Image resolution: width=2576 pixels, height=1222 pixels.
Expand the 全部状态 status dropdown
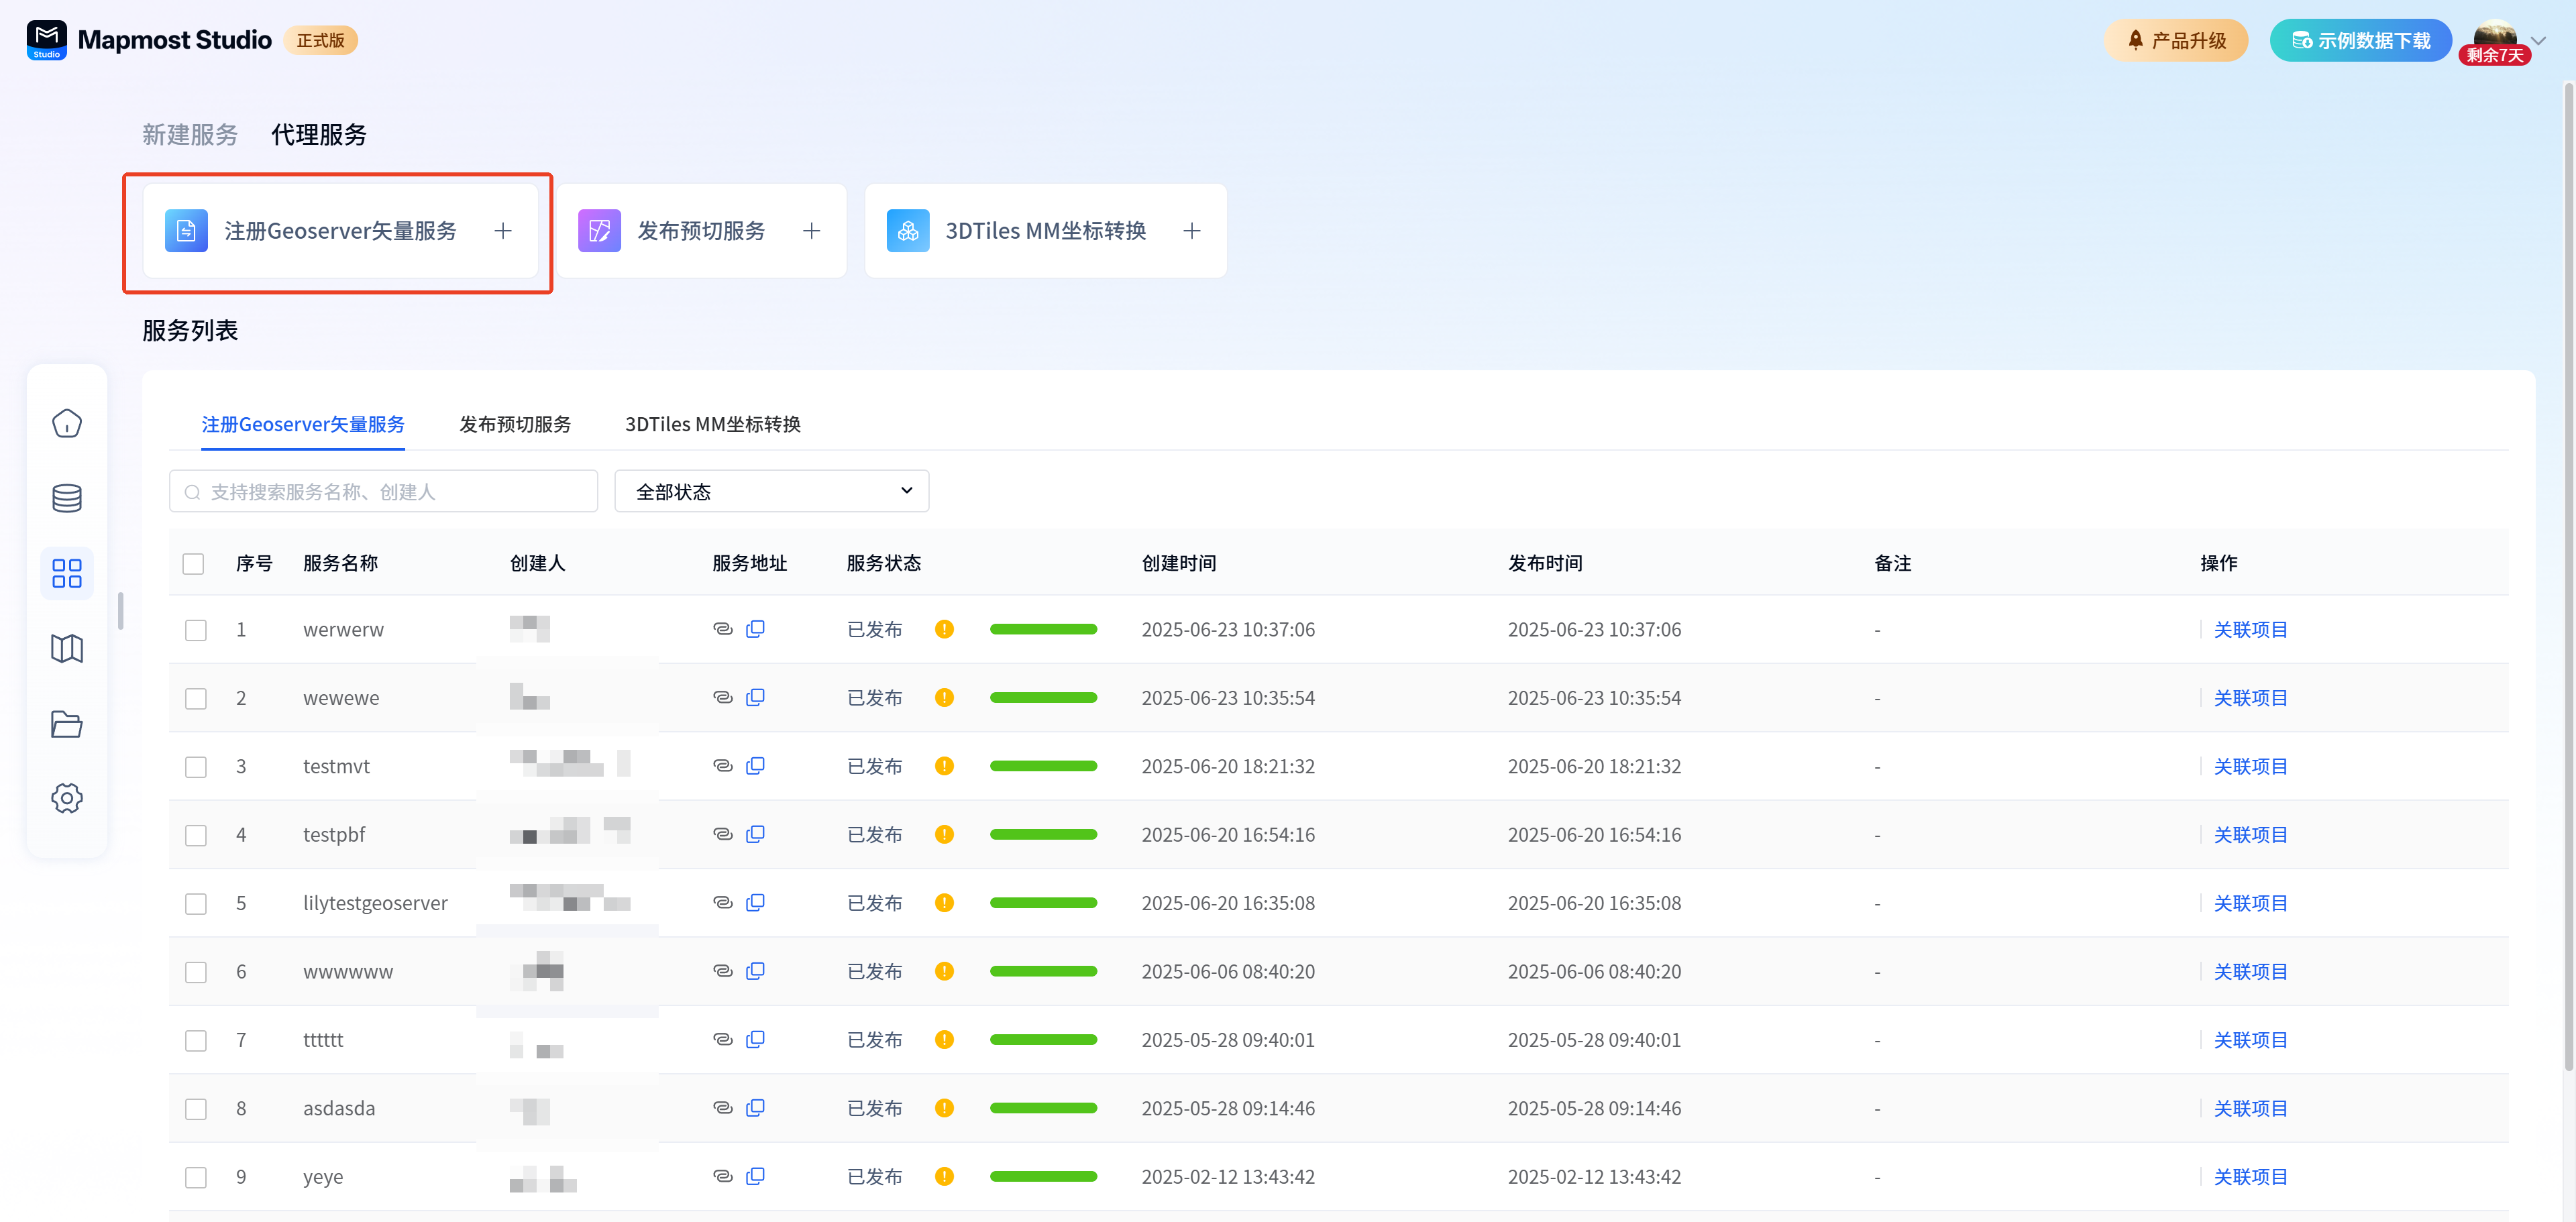[x=771, y=491]
